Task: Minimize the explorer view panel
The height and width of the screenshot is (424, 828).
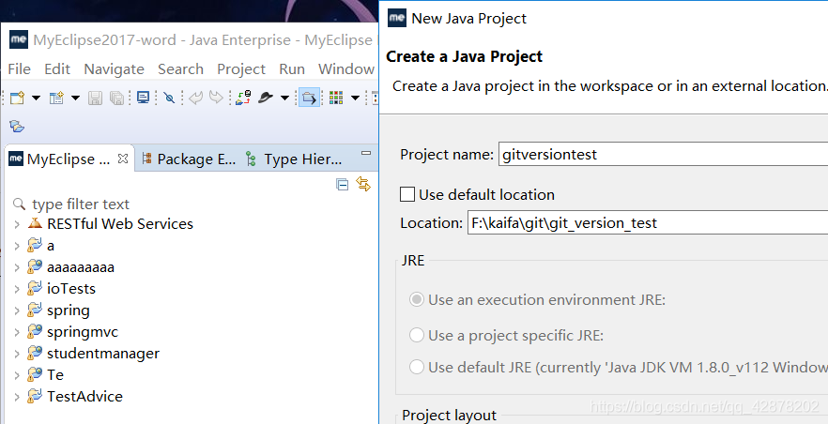Action: pos(366,154)
